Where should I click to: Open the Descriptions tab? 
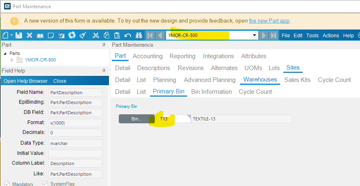[x=154, y=68]
